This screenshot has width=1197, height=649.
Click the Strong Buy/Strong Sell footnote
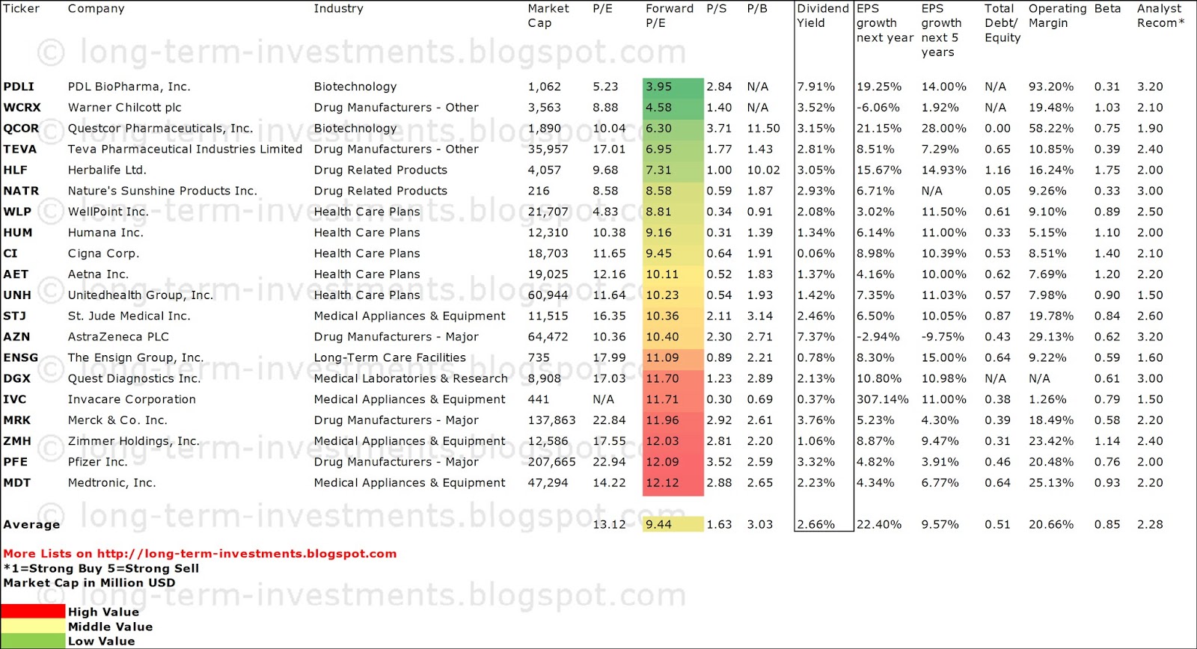click(101, 569)
